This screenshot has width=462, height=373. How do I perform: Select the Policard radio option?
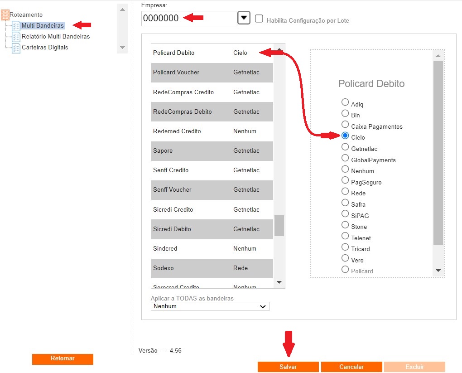pos(345,269)
